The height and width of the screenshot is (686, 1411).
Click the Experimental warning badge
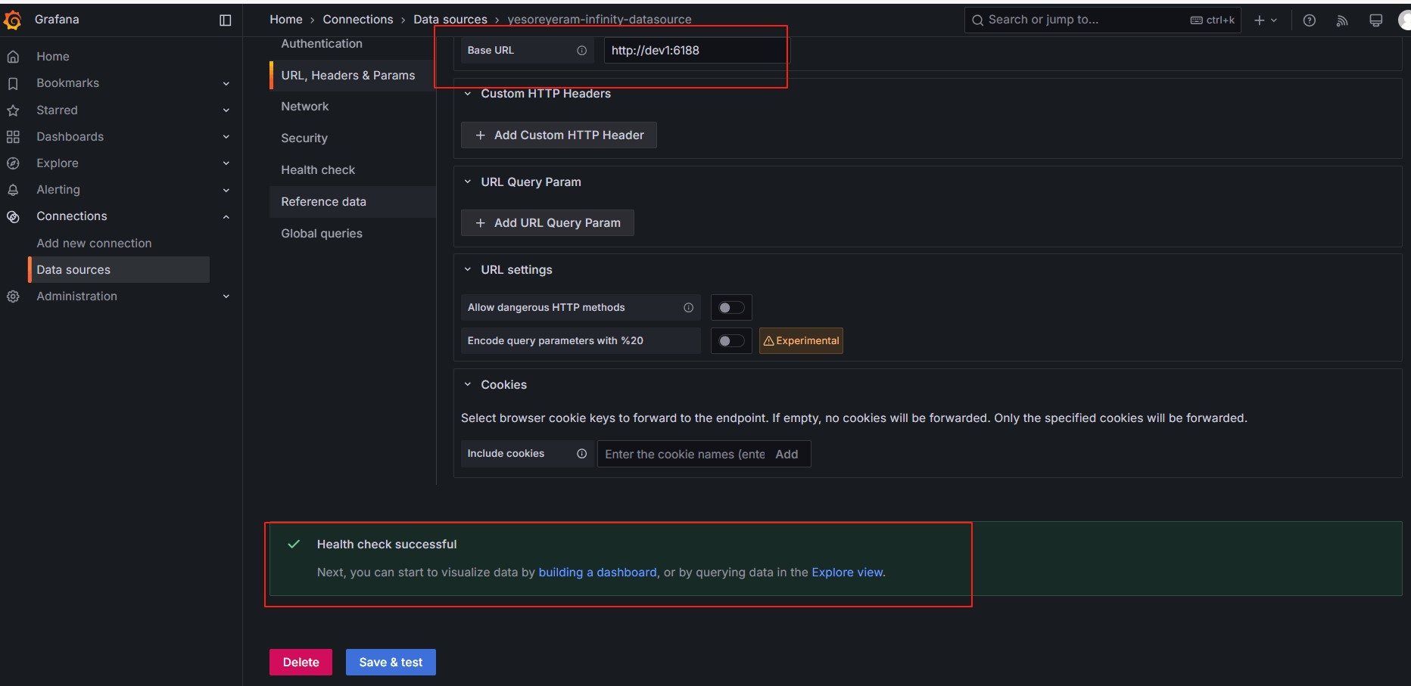point(801,341)
